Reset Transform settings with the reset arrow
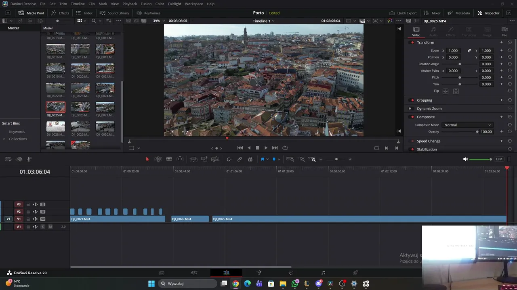517x290 pixels. click(510, 42)
